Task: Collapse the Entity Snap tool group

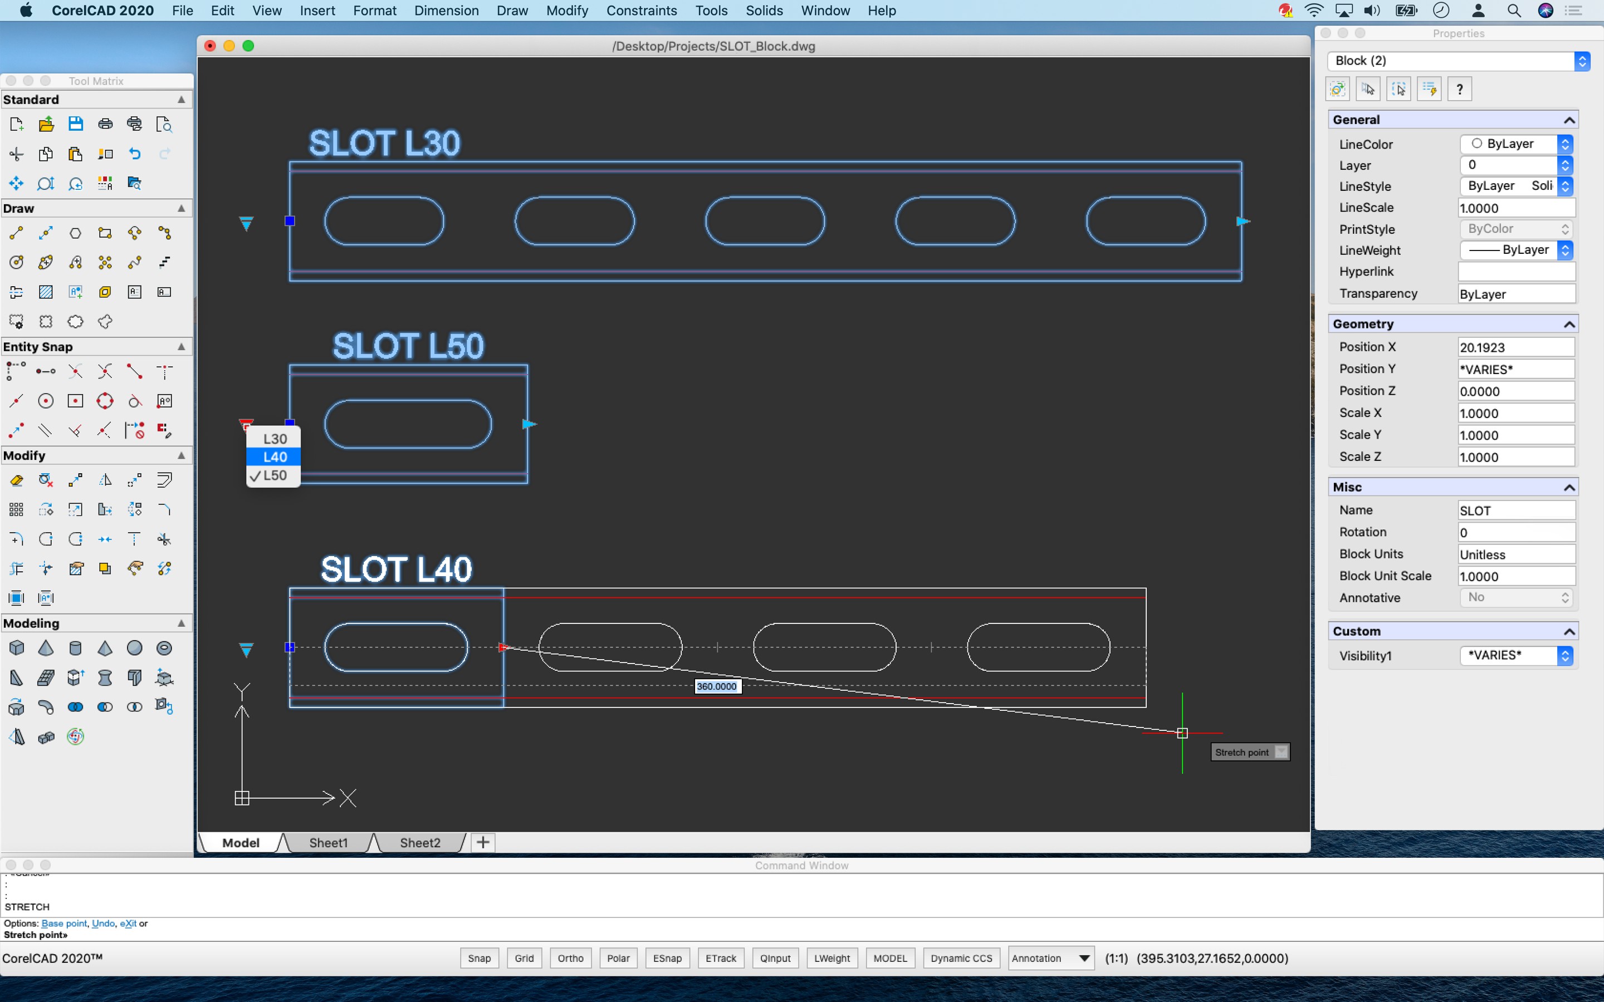Action: click(181, 347)
